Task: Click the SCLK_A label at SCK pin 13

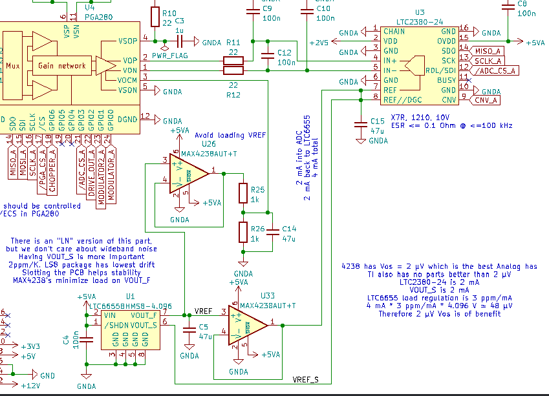Action: [487, 61]
